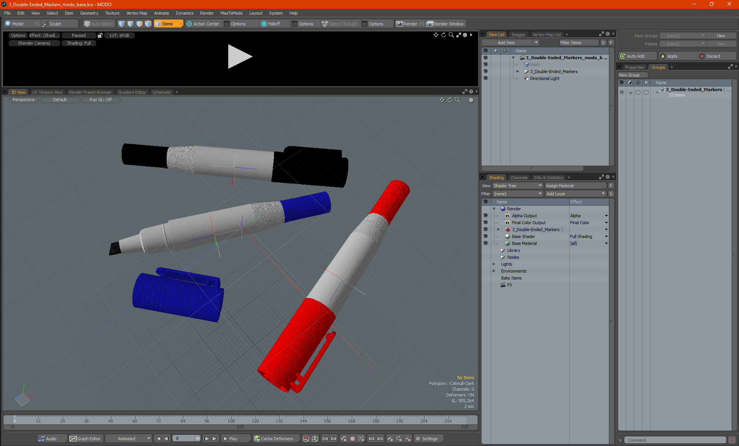Toggle visibility of Alpha Output layer
The width and height of the screenshot is (739, 446).
tap(485, 216)
